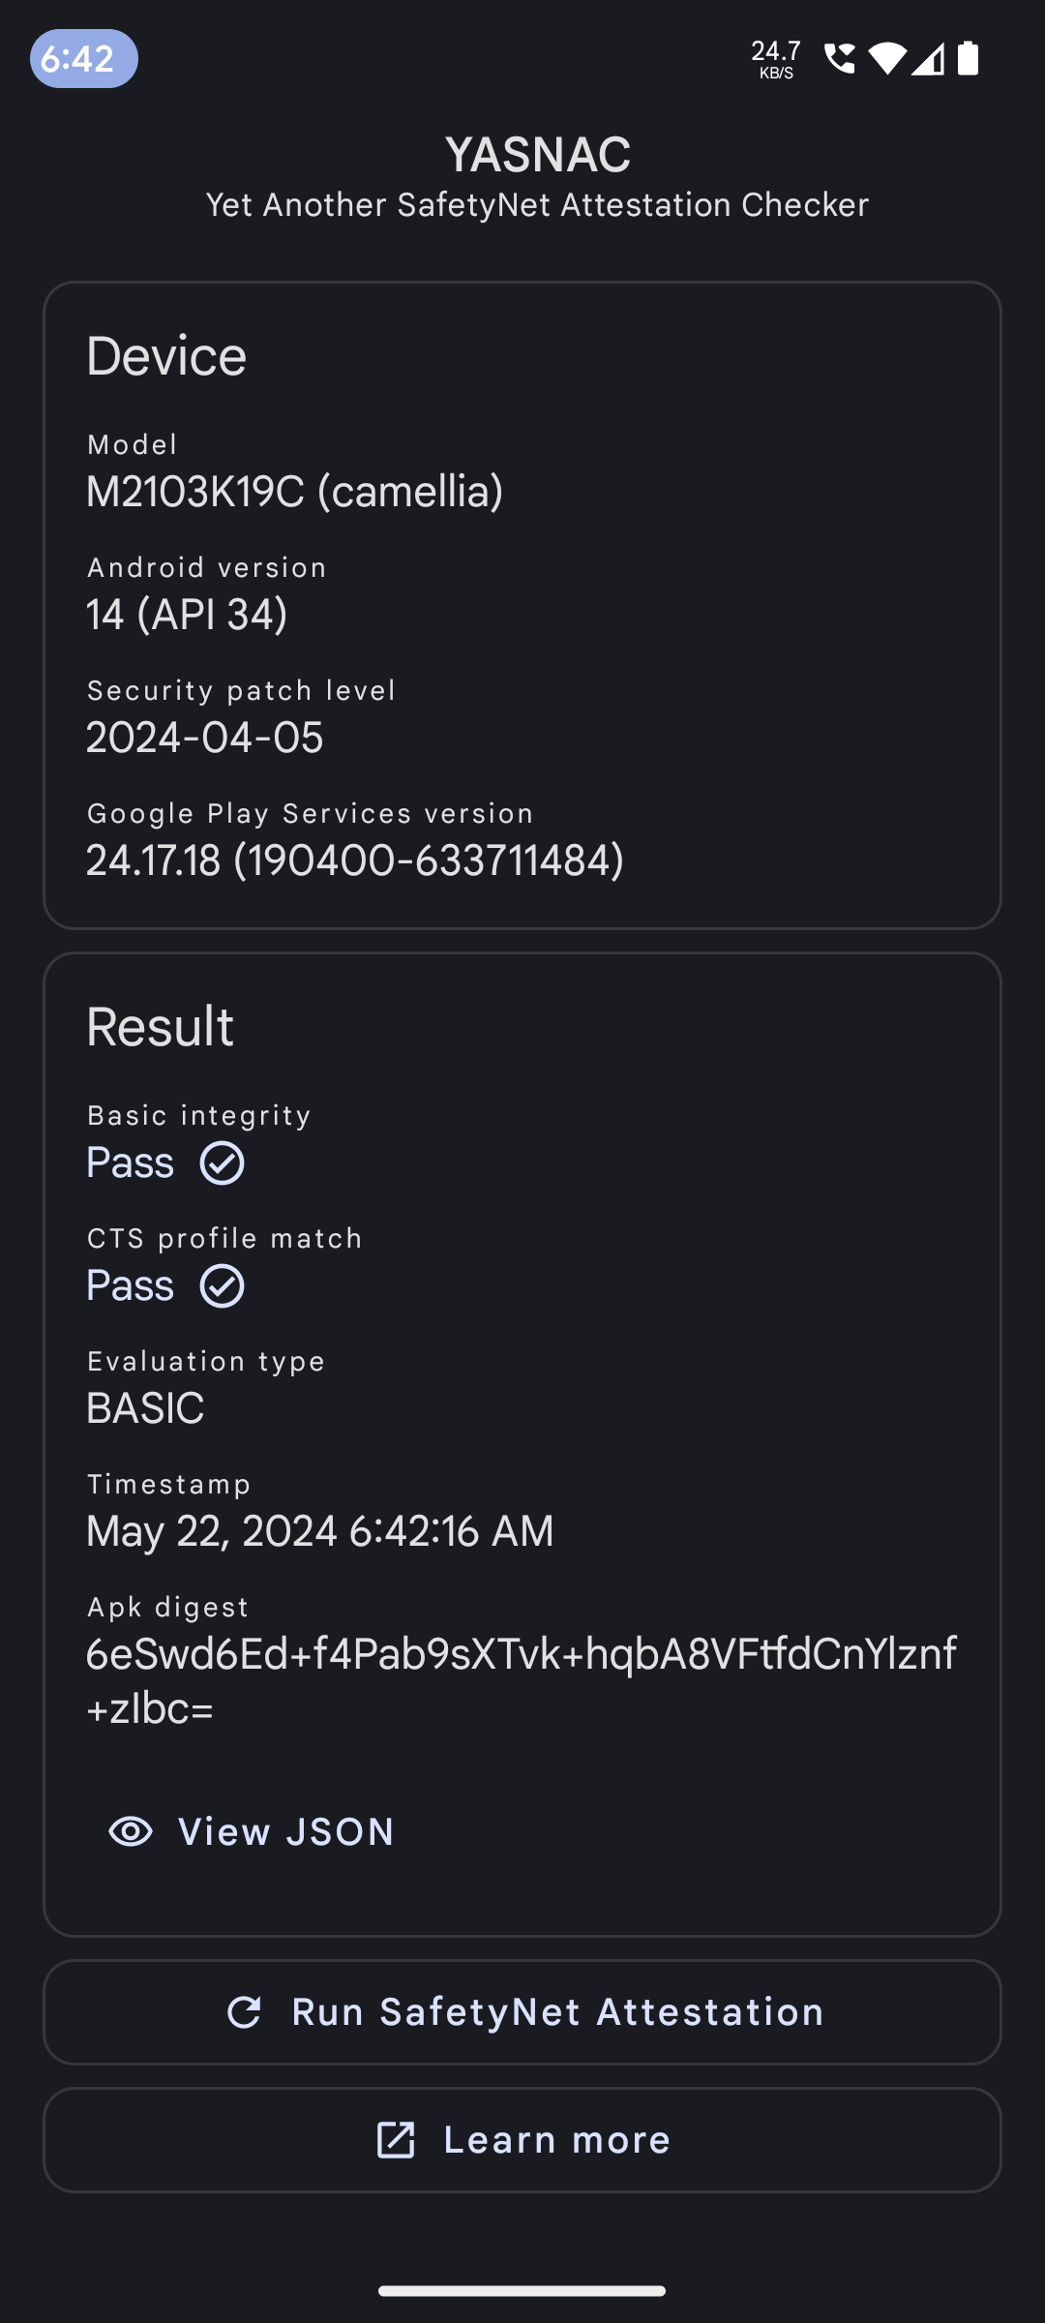The image size is (1045, 2323).
Task: Select the Apk digest hash text
Action: click(x=521, y=1681)
